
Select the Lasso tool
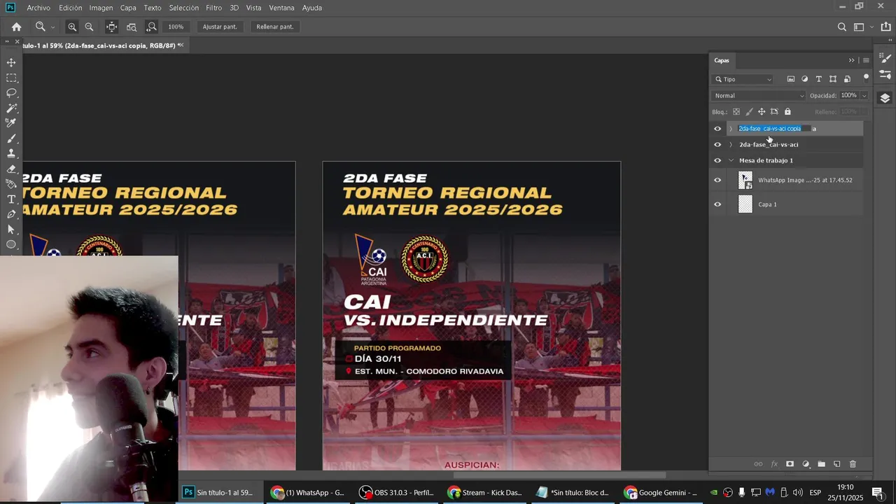[x=11, y=93]
